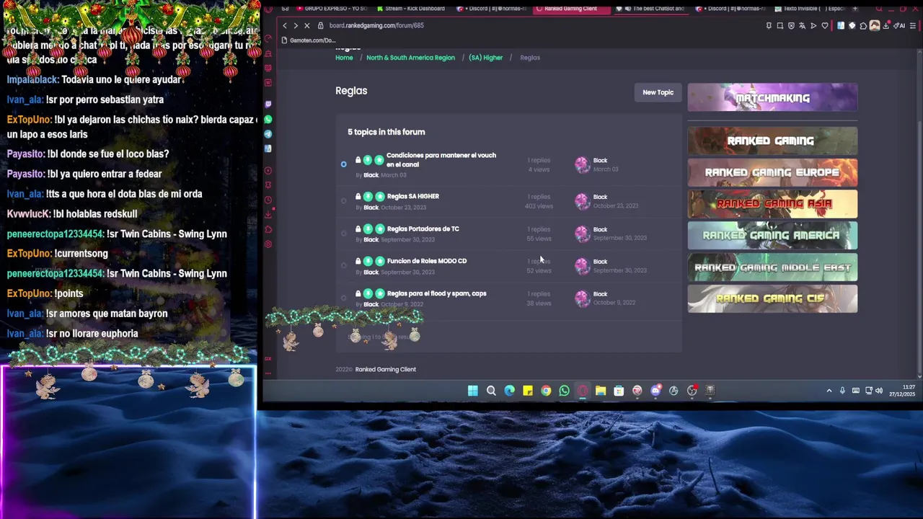Open the Windows Start menu
Viewport: 923px width, 519px height.
[472, 391]
